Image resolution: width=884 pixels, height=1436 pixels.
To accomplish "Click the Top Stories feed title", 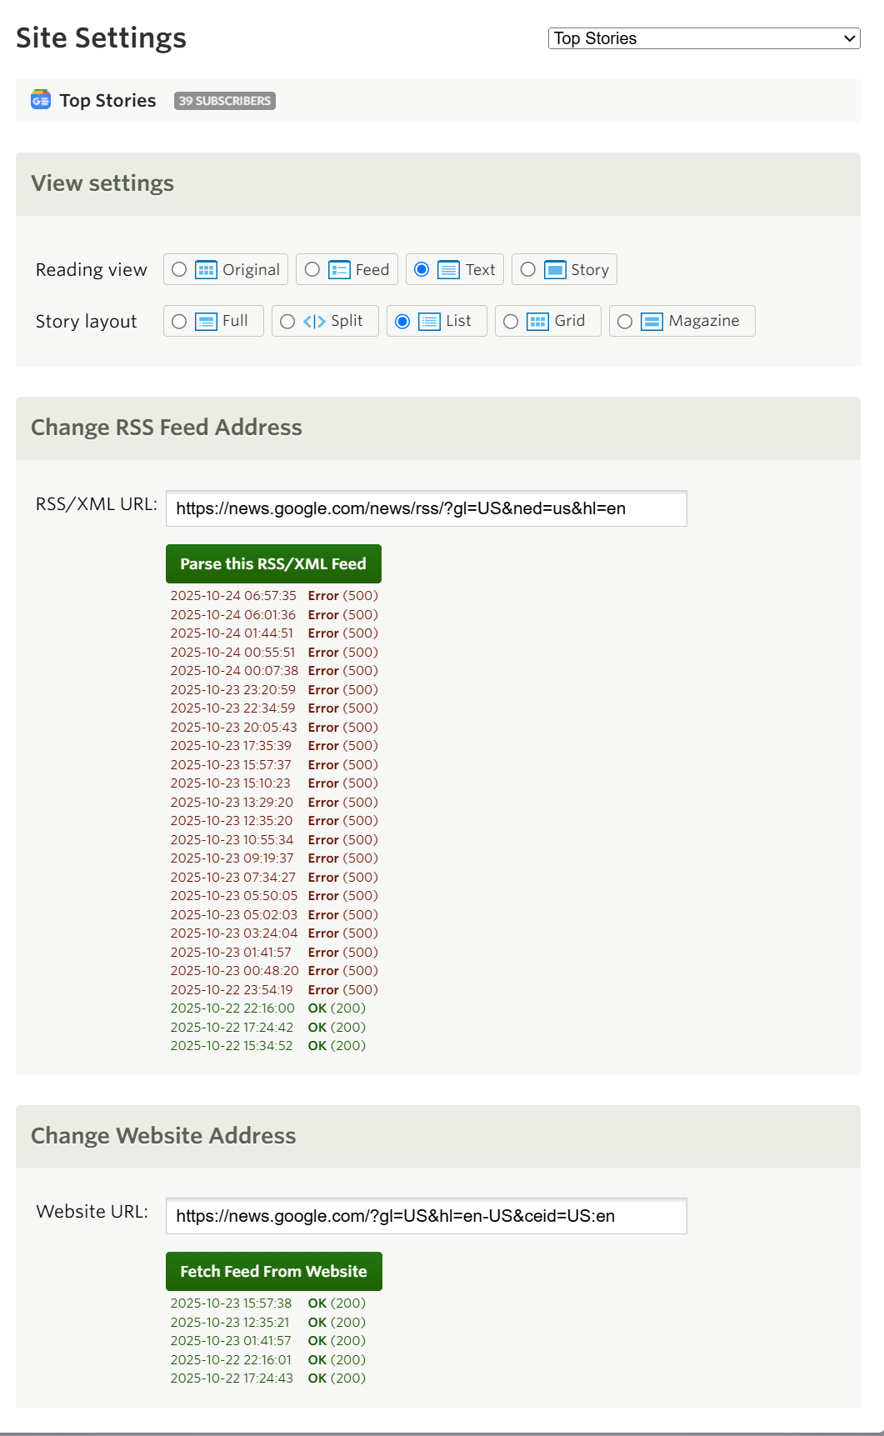I will point(107,101).
